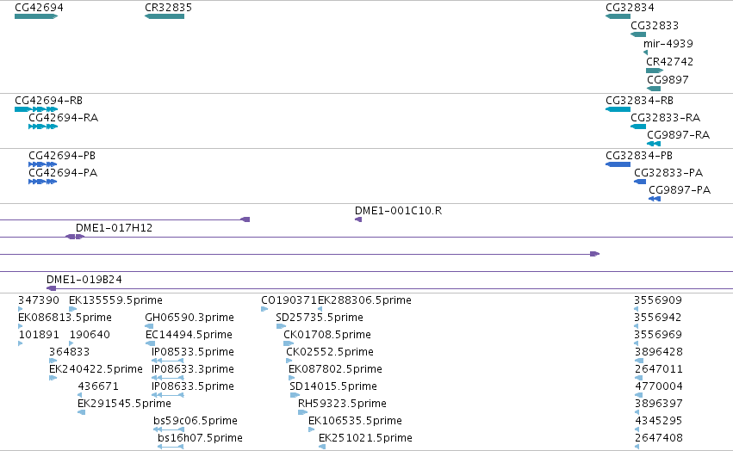This screenshot has height=451, width=733.
Task: Click the SD25735.5prime feature arrow
Action: pyautogui.click(x=281, y=326)
